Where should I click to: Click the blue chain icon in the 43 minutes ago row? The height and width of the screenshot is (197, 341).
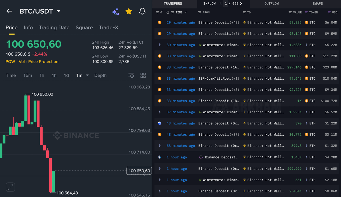(x=159, y=123)
